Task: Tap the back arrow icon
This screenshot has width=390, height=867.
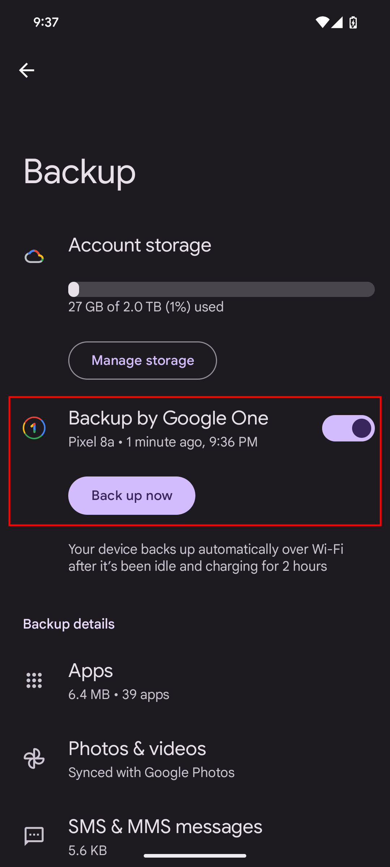Action: tap(26, 70)
